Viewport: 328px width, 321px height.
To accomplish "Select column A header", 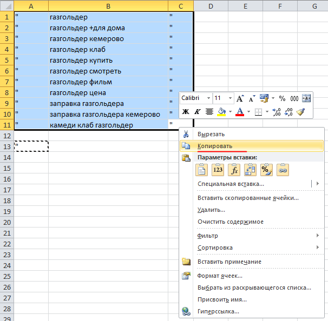I will 31,6.
